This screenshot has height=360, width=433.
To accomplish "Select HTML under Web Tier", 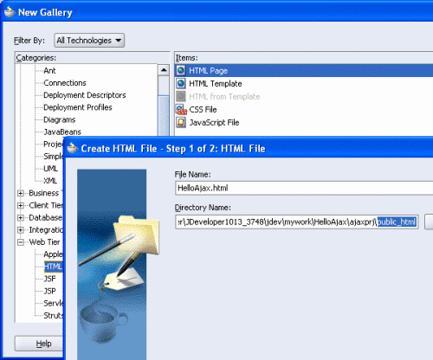I will coord(53,267).
